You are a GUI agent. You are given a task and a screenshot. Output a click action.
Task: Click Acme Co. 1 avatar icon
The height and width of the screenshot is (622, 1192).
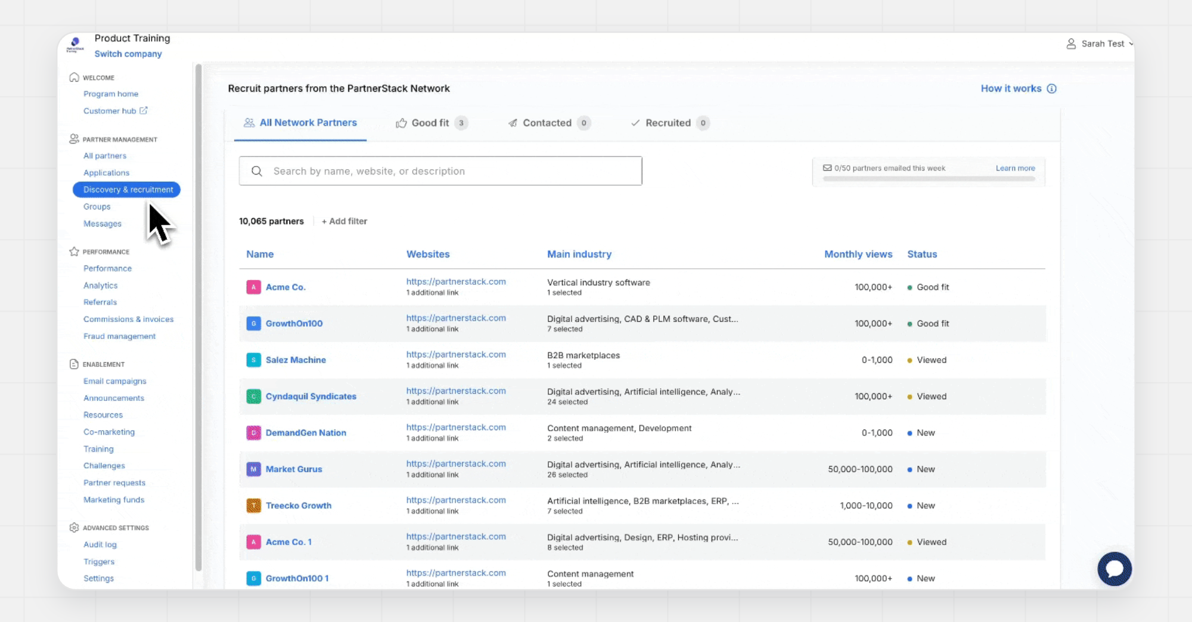tap(254, 542)
